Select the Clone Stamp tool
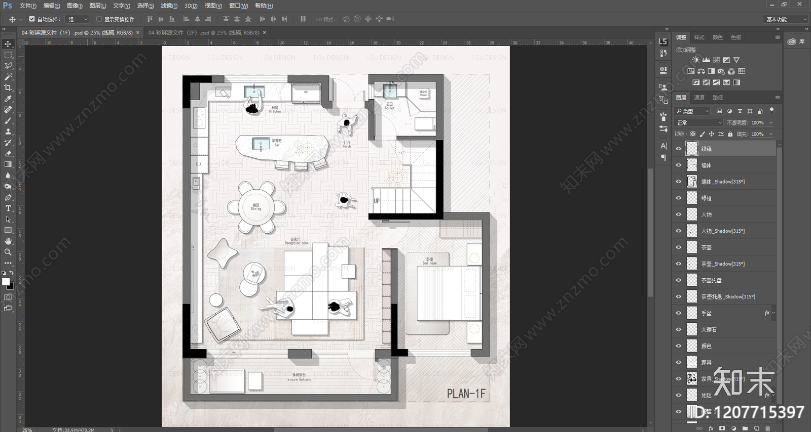 [8, 132]
